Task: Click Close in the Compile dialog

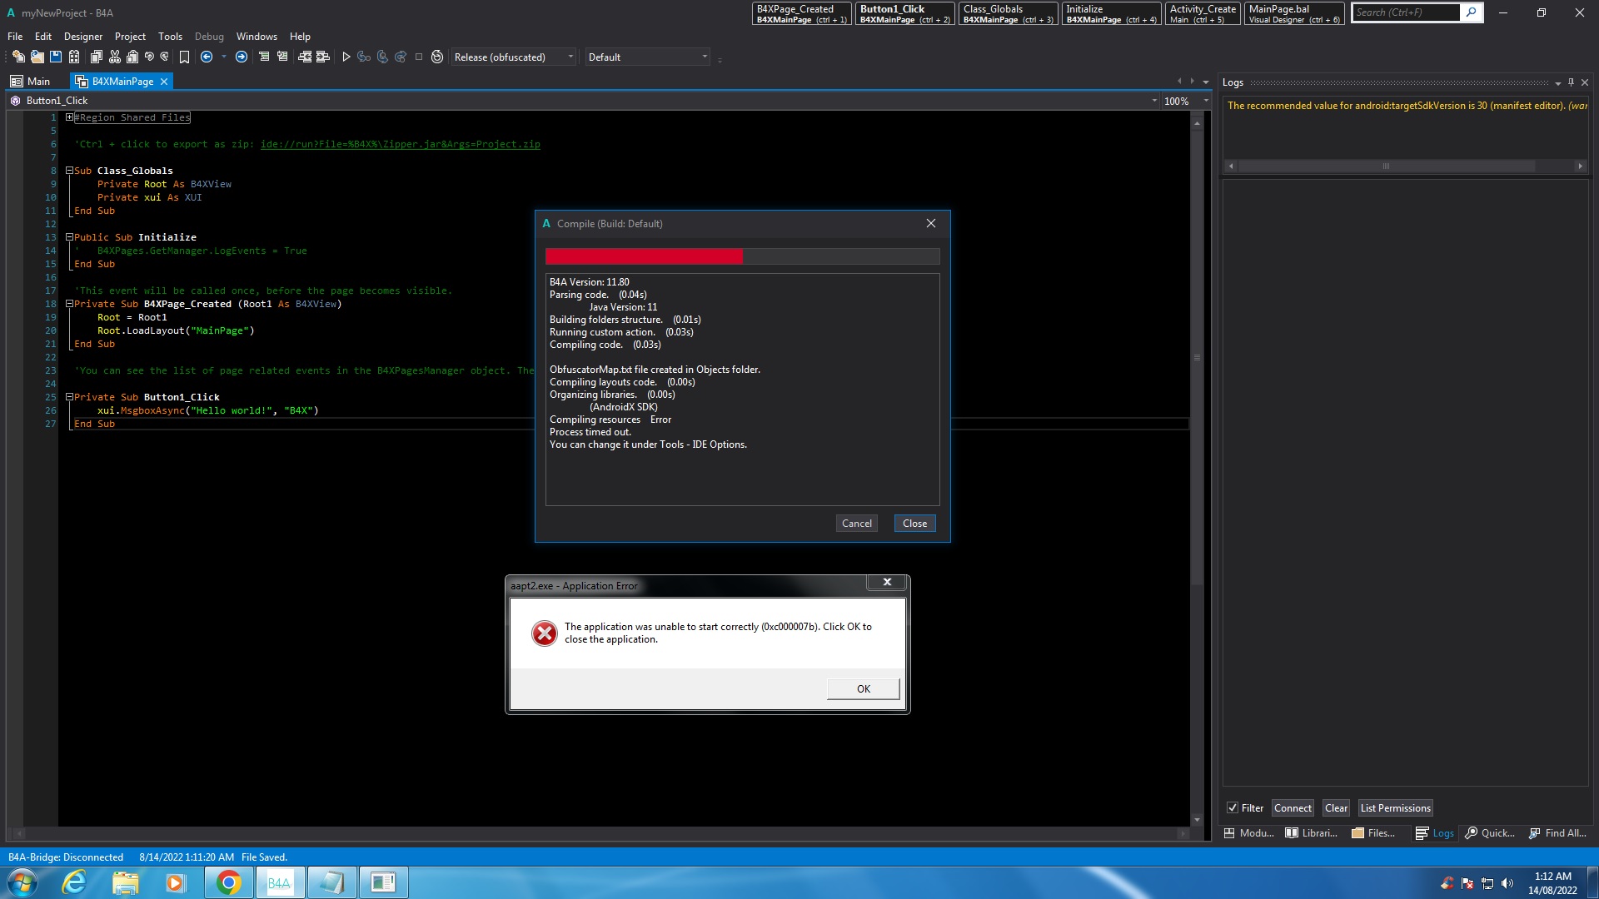Action: (x=914, y=523)
